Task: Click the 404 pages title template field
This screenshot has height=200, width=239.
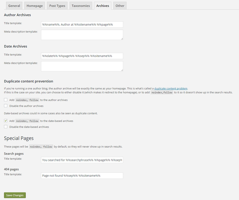Action: [x=82, y=176]
